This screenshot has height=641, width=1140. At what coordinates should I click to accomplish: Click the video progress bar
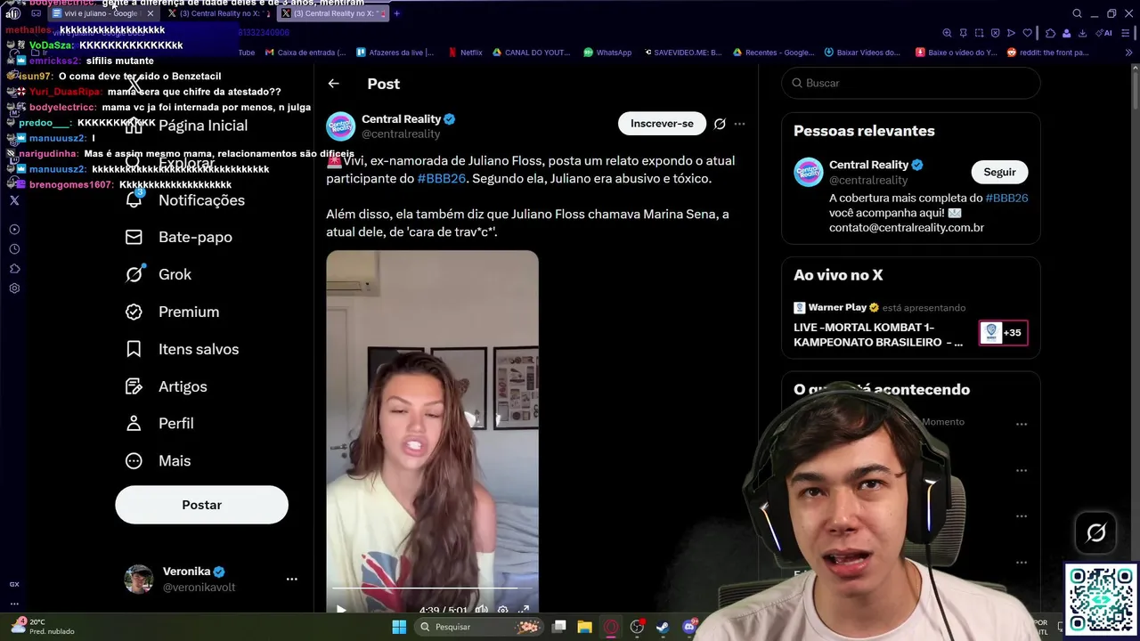point(432,588)
